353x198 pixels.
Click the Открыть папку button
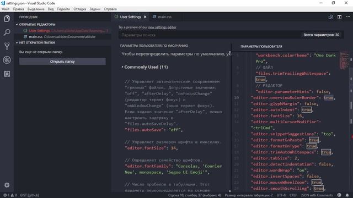tap(62, 62)
